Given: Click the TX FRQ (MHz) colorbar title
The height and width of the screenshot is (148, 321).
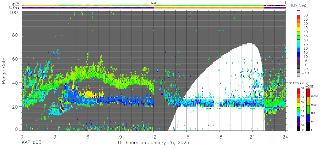Looking at the screenshot, I should click(x=299, y=83).
